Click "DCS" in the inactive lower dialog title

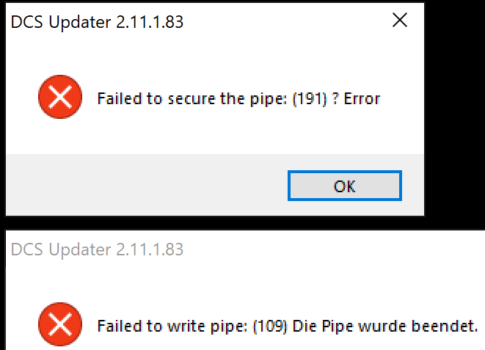(x=27, y=249)
